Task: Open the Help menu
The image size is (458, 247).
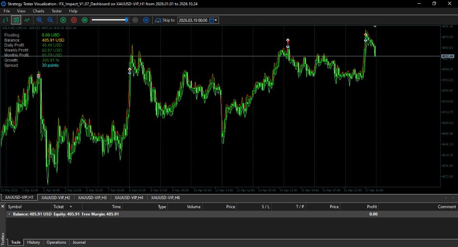Action: (73, 11)
